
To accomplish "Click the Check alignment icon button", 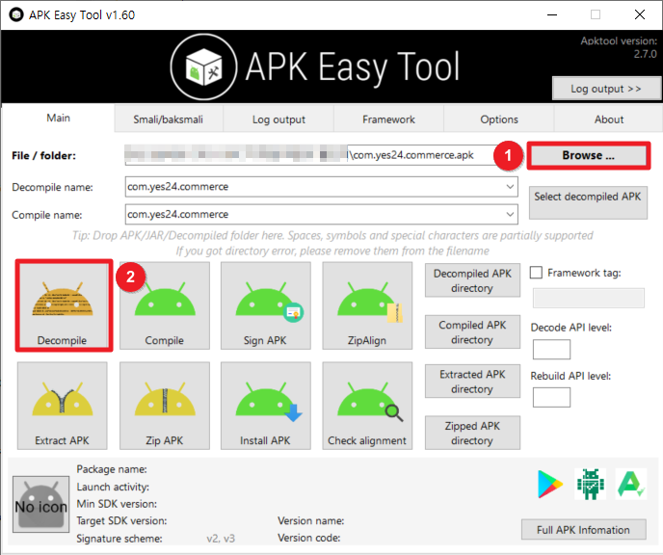I will pos(367,406).
